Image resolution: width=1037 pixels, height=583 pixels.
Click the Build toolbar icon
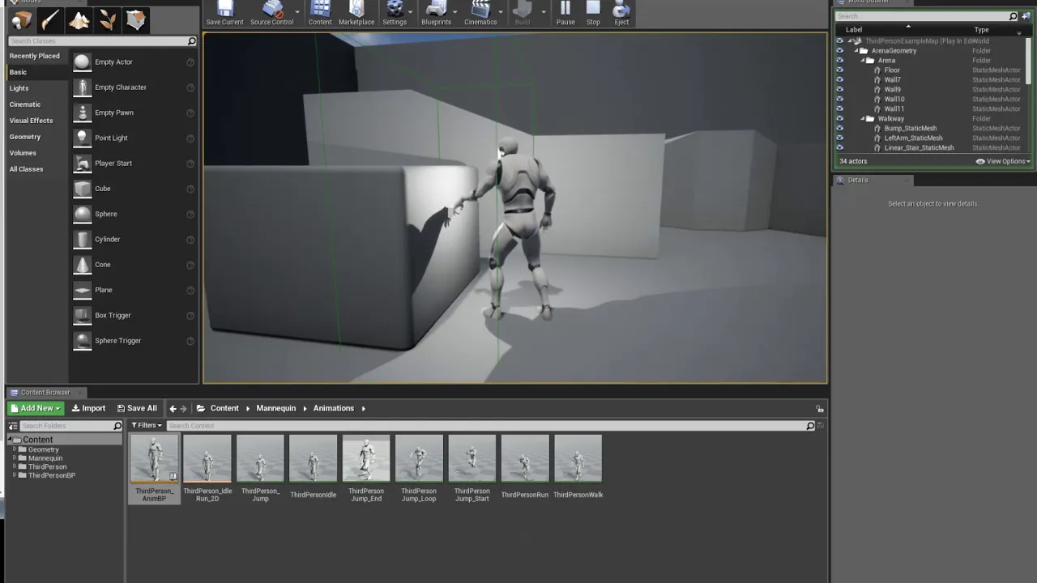click(523, 14)
